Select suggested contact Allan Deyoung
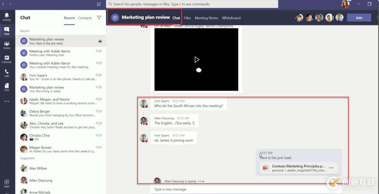The image size is (379, 194). 61,180
